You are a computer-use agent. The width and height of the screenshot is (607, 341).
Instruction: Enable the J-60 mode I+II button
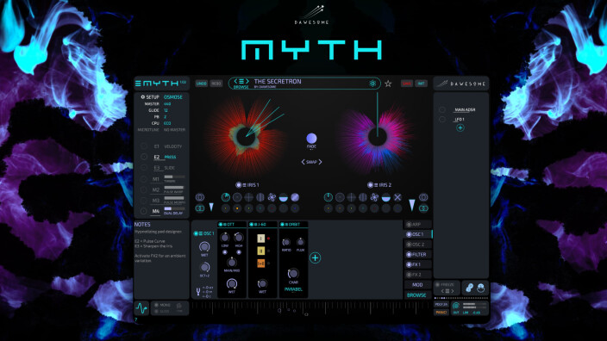coord(261,263)
